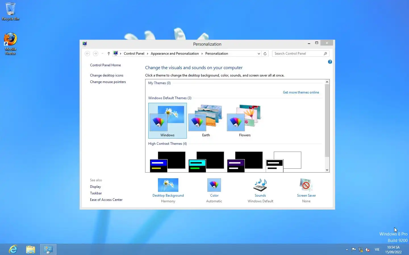Open Screen Saver settings icon

click(x=306, y=185)
